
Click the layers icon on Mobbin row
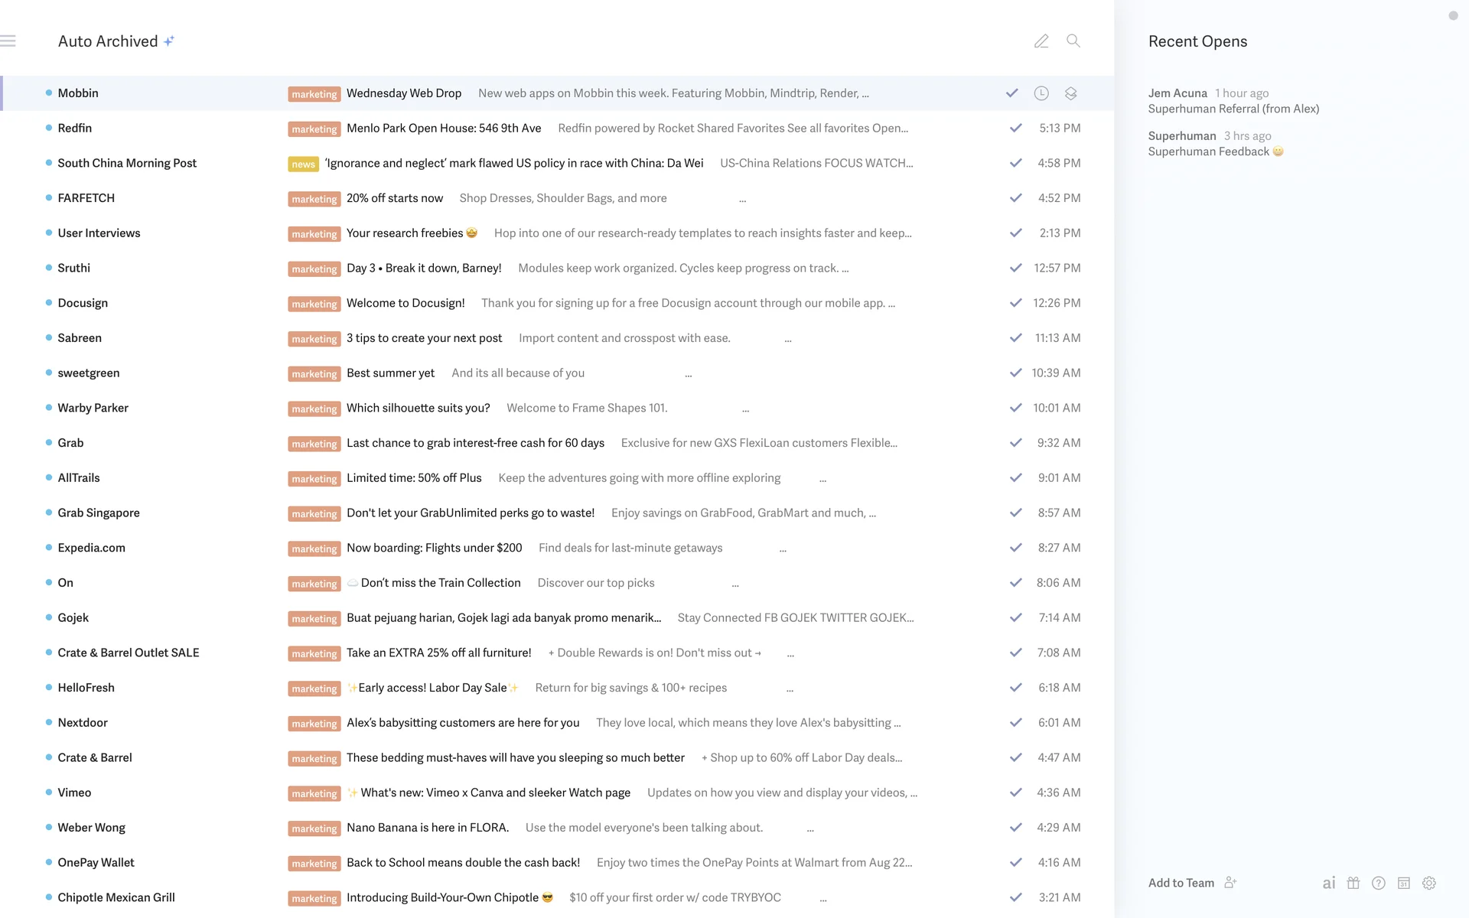(1070, 93)
